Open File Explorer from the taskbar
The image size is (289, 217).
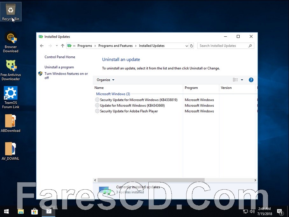pos(21,212)
